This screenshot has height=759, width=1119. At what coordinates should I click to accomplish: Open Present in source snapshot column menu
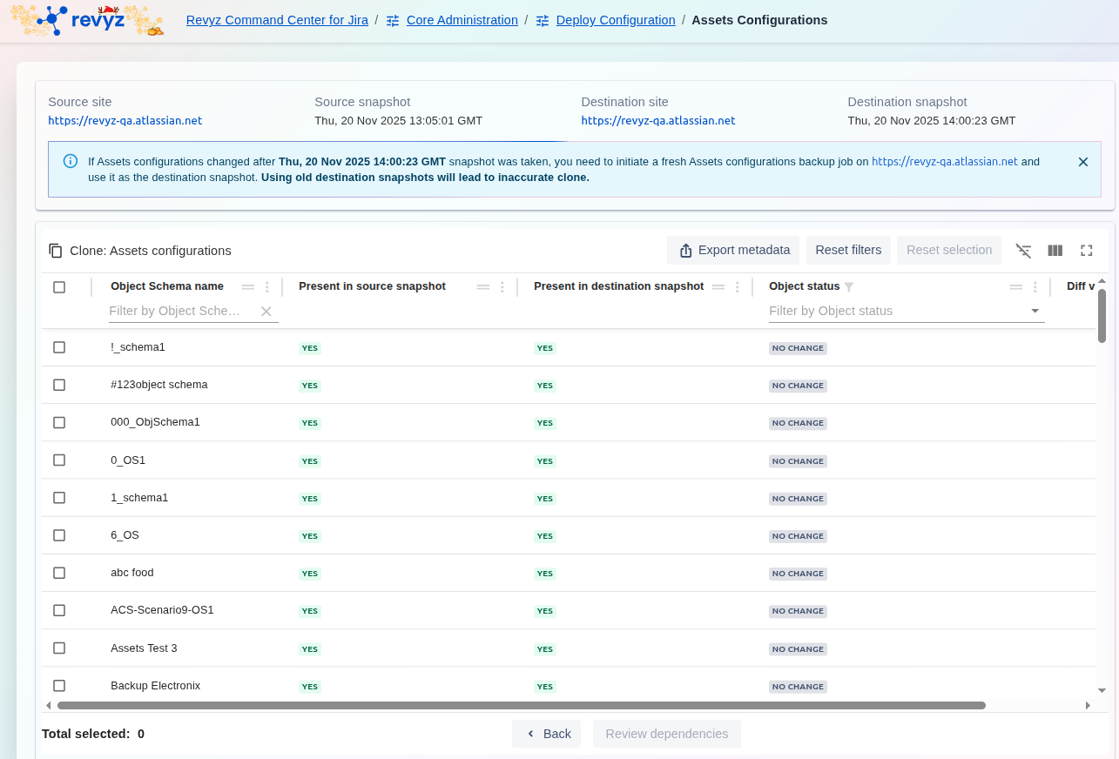coord(502,287)
